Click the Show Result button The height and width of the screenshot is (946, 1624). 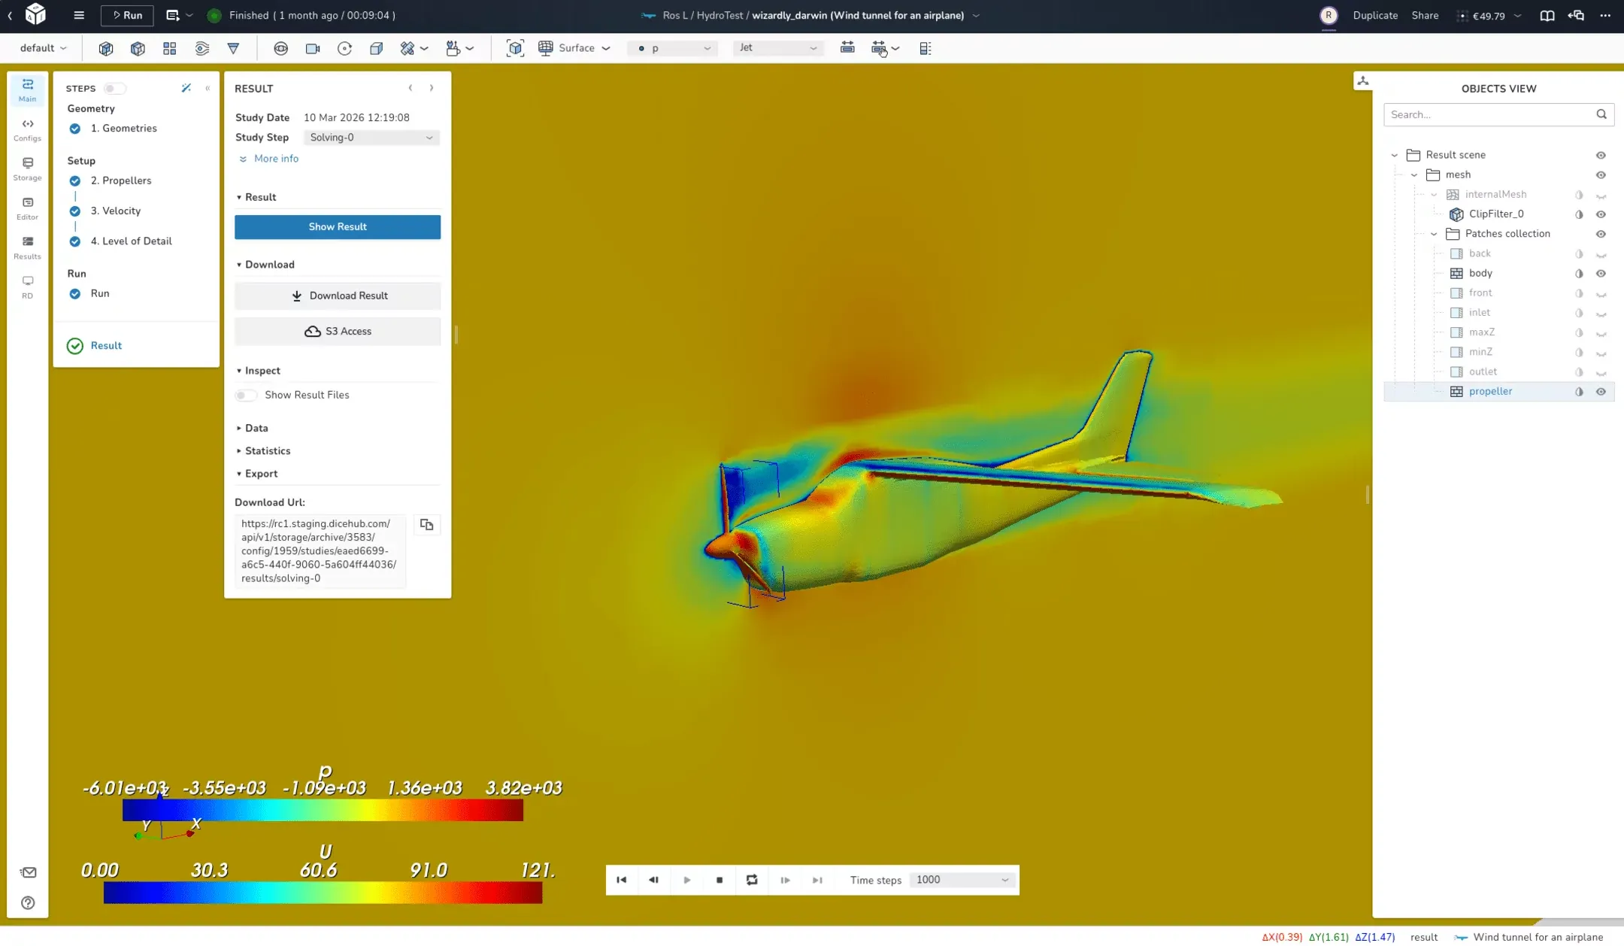click(x=337, y=226)
